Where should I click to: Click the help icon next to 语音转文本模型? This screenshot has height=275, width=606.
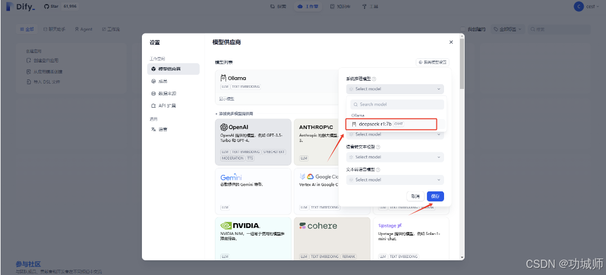click(378, 147)
